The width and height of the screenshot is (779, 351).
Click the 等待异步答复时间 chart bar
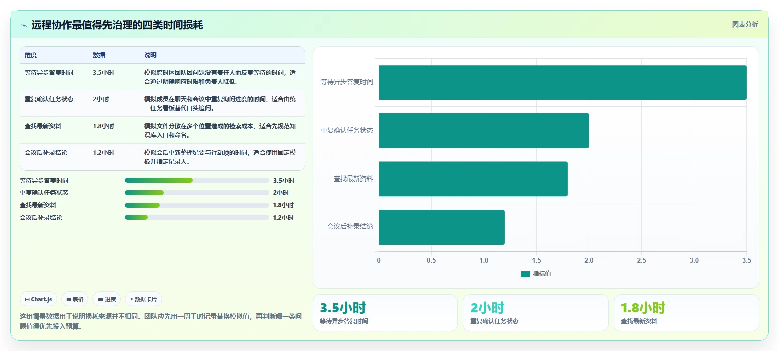pyautogui.click(x=562, y=82)
